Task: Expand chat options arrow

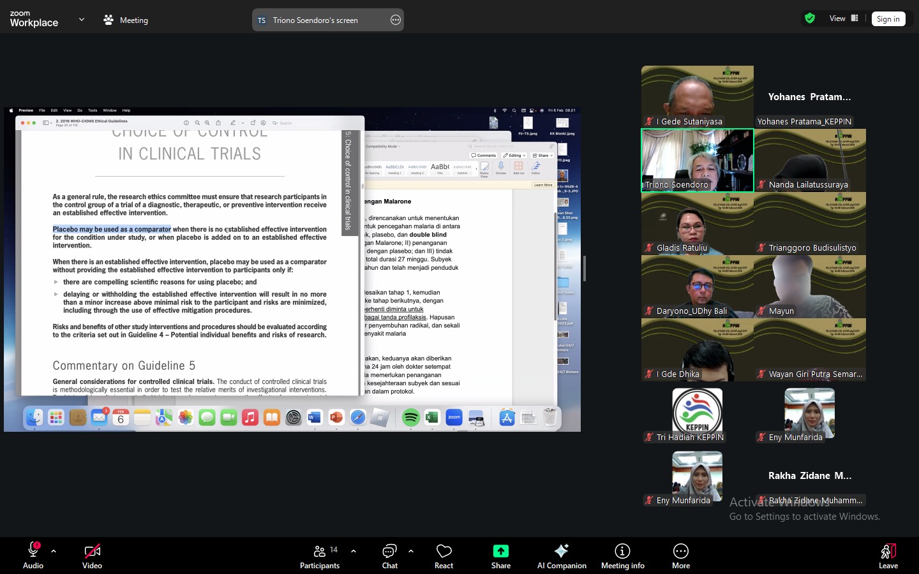Action: pyautogui.click(x=411, y=551)
